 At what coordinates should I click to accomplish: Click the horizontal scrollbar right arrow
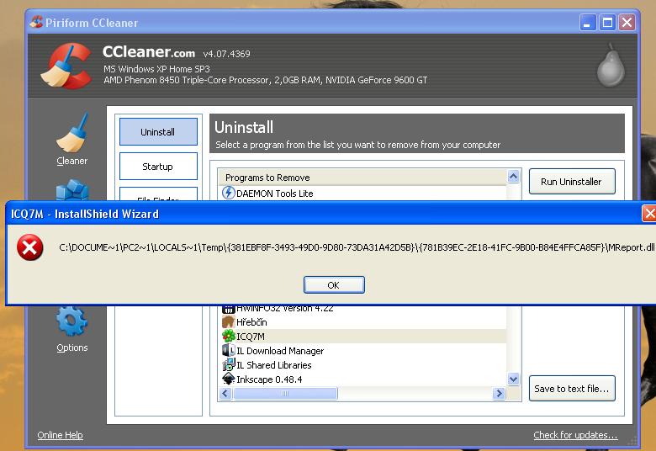point(499,393)
